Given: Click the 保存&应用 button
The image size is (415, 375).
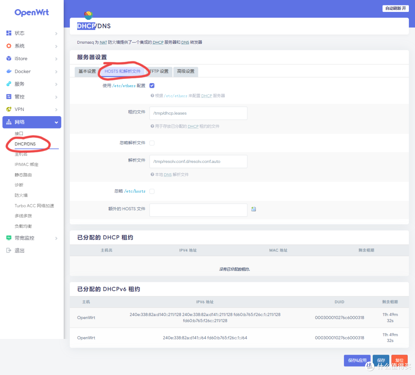Looking at the screenshot, I should (357, 360).
